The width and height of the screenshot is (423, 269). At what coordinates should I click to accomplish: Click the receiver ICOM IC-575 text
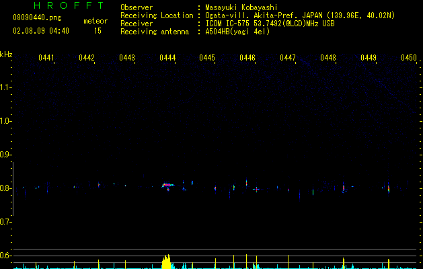(270, 24)
